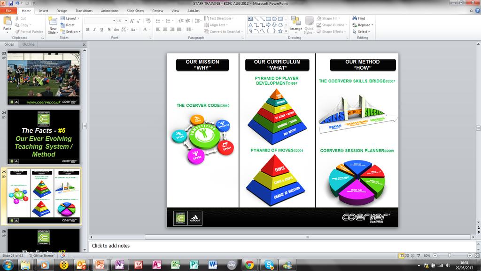Toggle text shadow
481x271 pixels.
coord(109,30)
